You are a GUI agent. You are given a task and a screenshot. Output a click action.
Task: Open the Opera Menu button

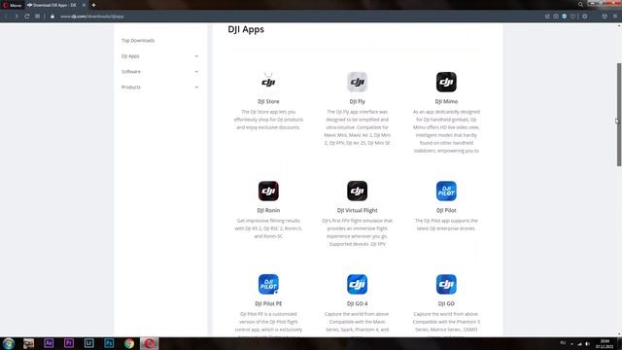13,5
